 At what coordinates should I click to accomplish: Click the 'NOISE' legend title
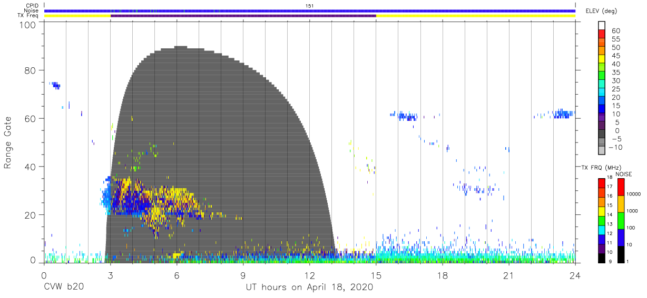(625, 174)
